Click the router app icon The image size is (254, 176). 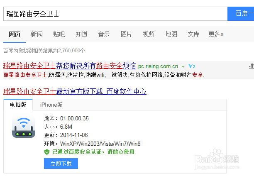click(x=24, y=127)
